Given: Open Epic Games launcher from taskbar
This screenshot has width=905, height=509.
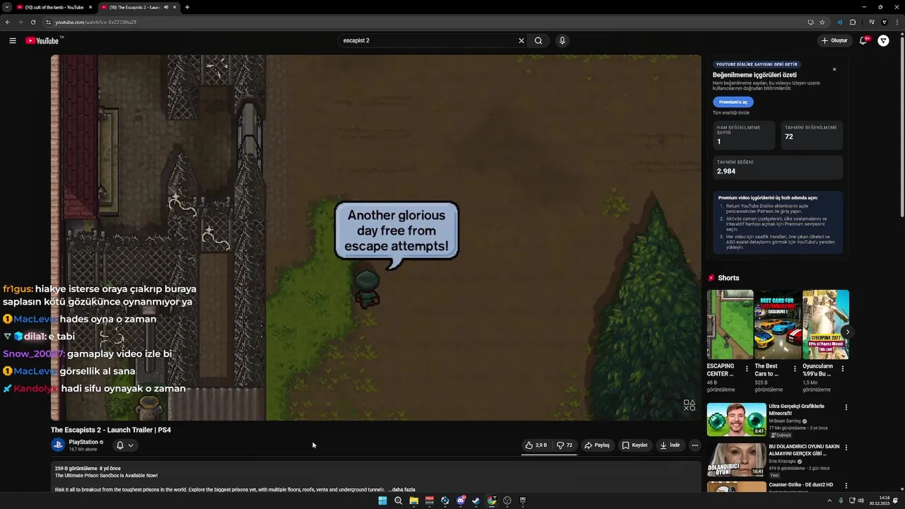Looking at the screenshot, I should [522, 501].
